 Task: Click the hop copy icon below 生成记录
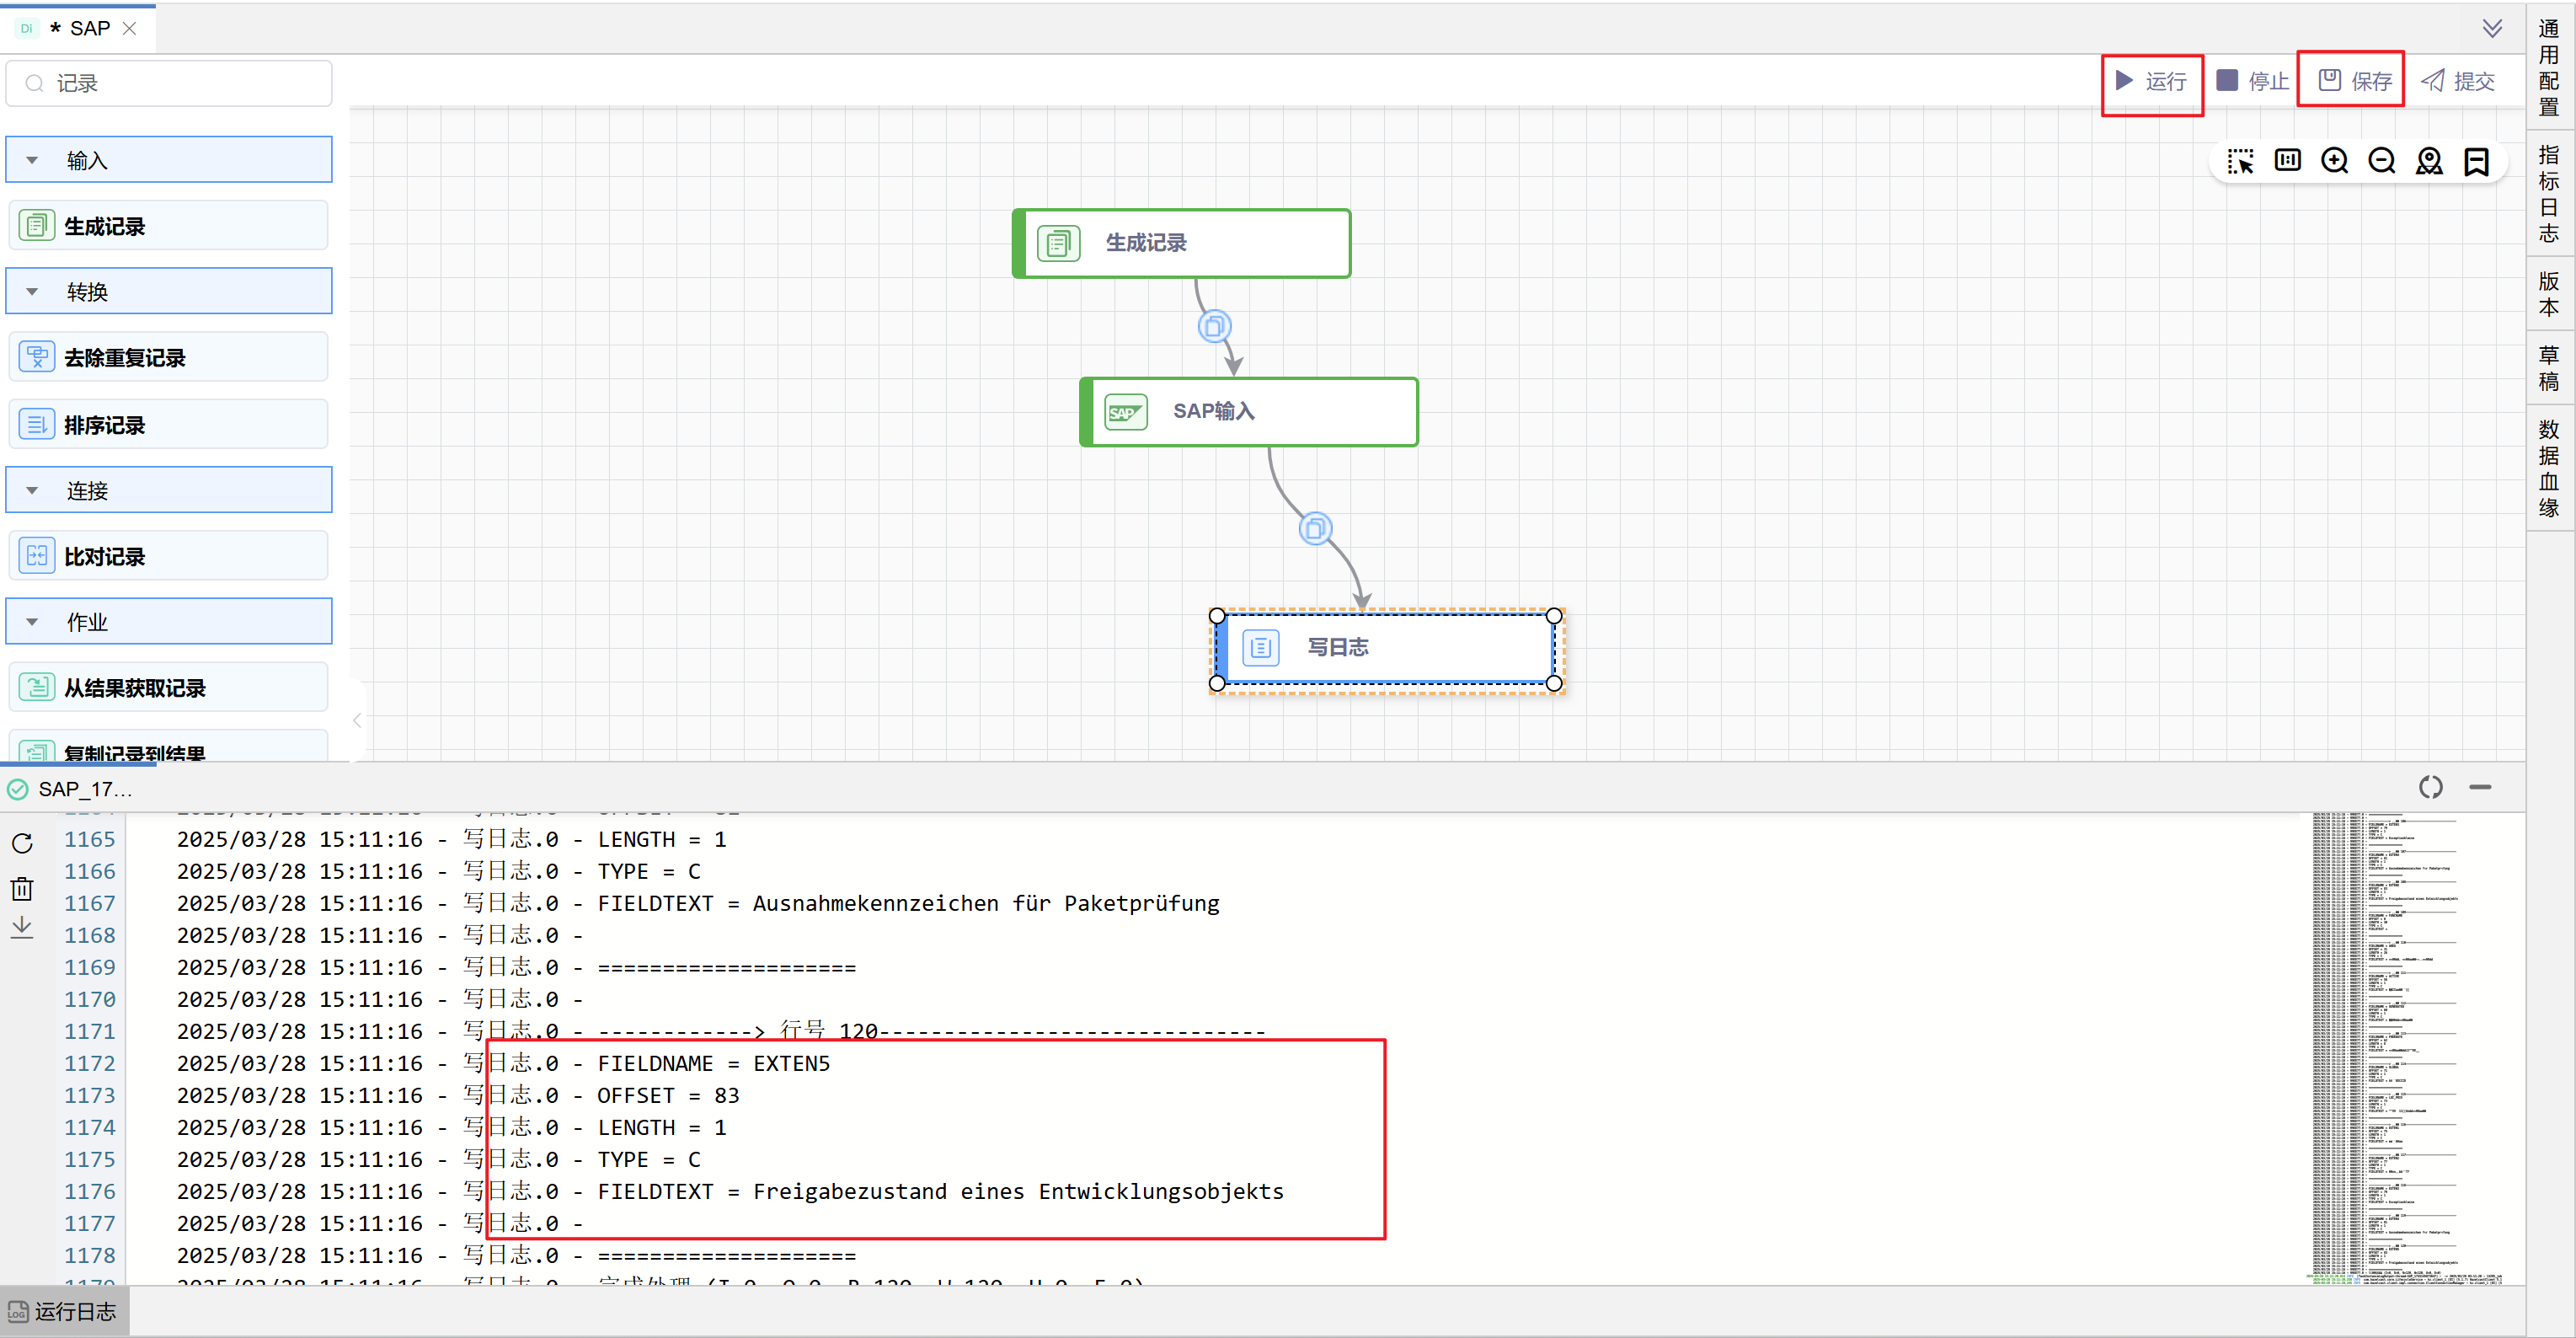tap(1214, 326)
